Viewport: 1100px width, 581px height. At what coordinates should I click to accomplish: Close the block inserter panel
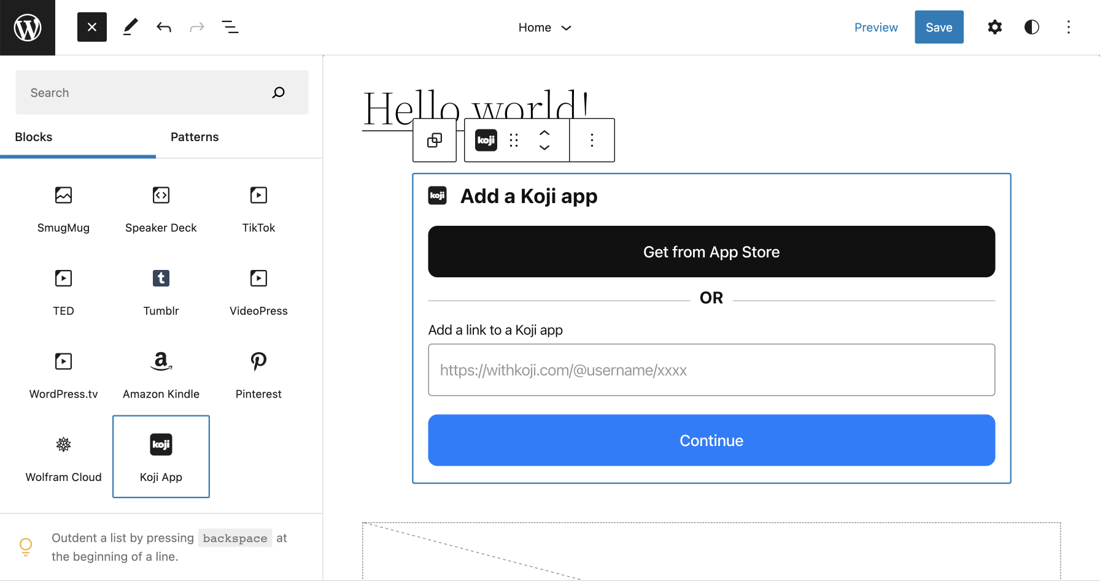92,27
